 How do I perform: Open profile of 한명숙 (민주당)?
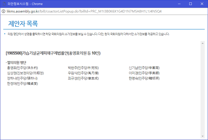click(x=144, y=78)
